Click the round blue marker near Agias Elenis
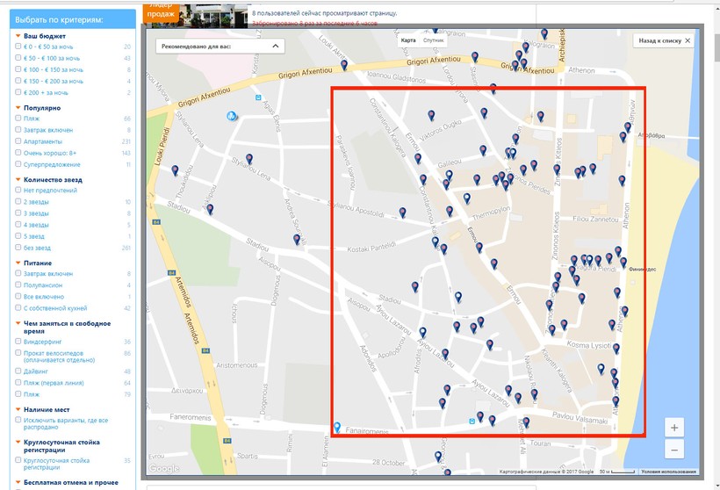 click(x=232, y=116)
